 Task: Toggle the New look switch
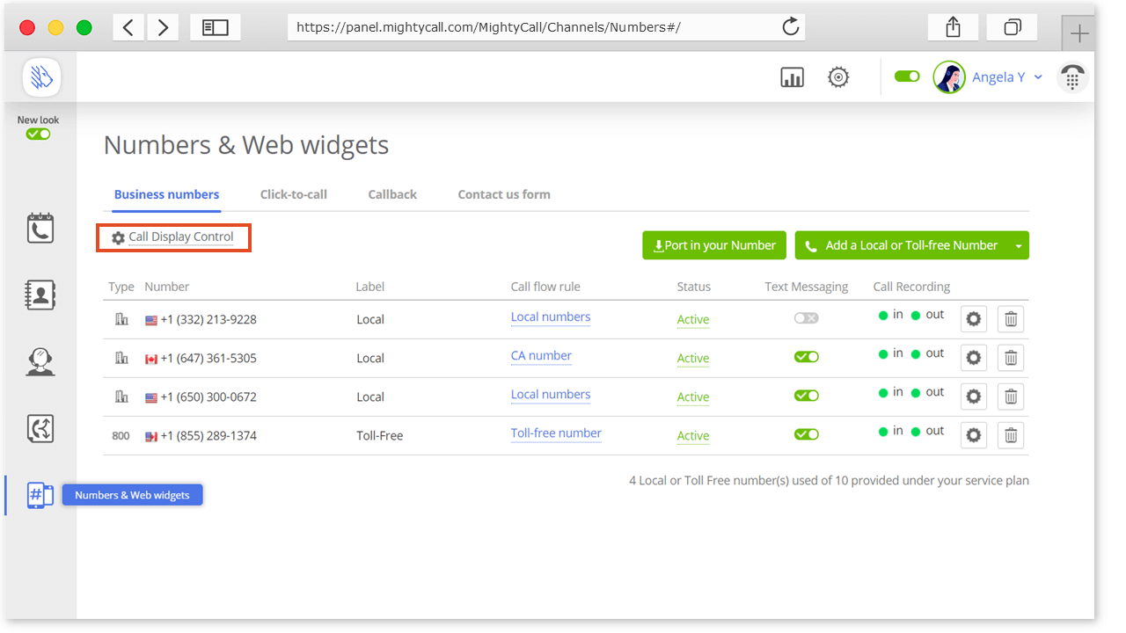pyautogui.click(x=39, y=135)
